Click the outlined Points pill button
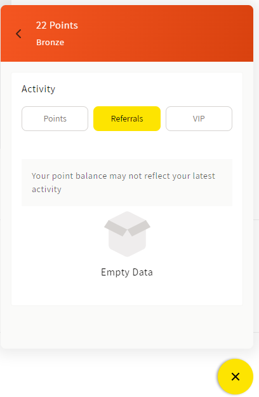 click(x=55, y=118)
